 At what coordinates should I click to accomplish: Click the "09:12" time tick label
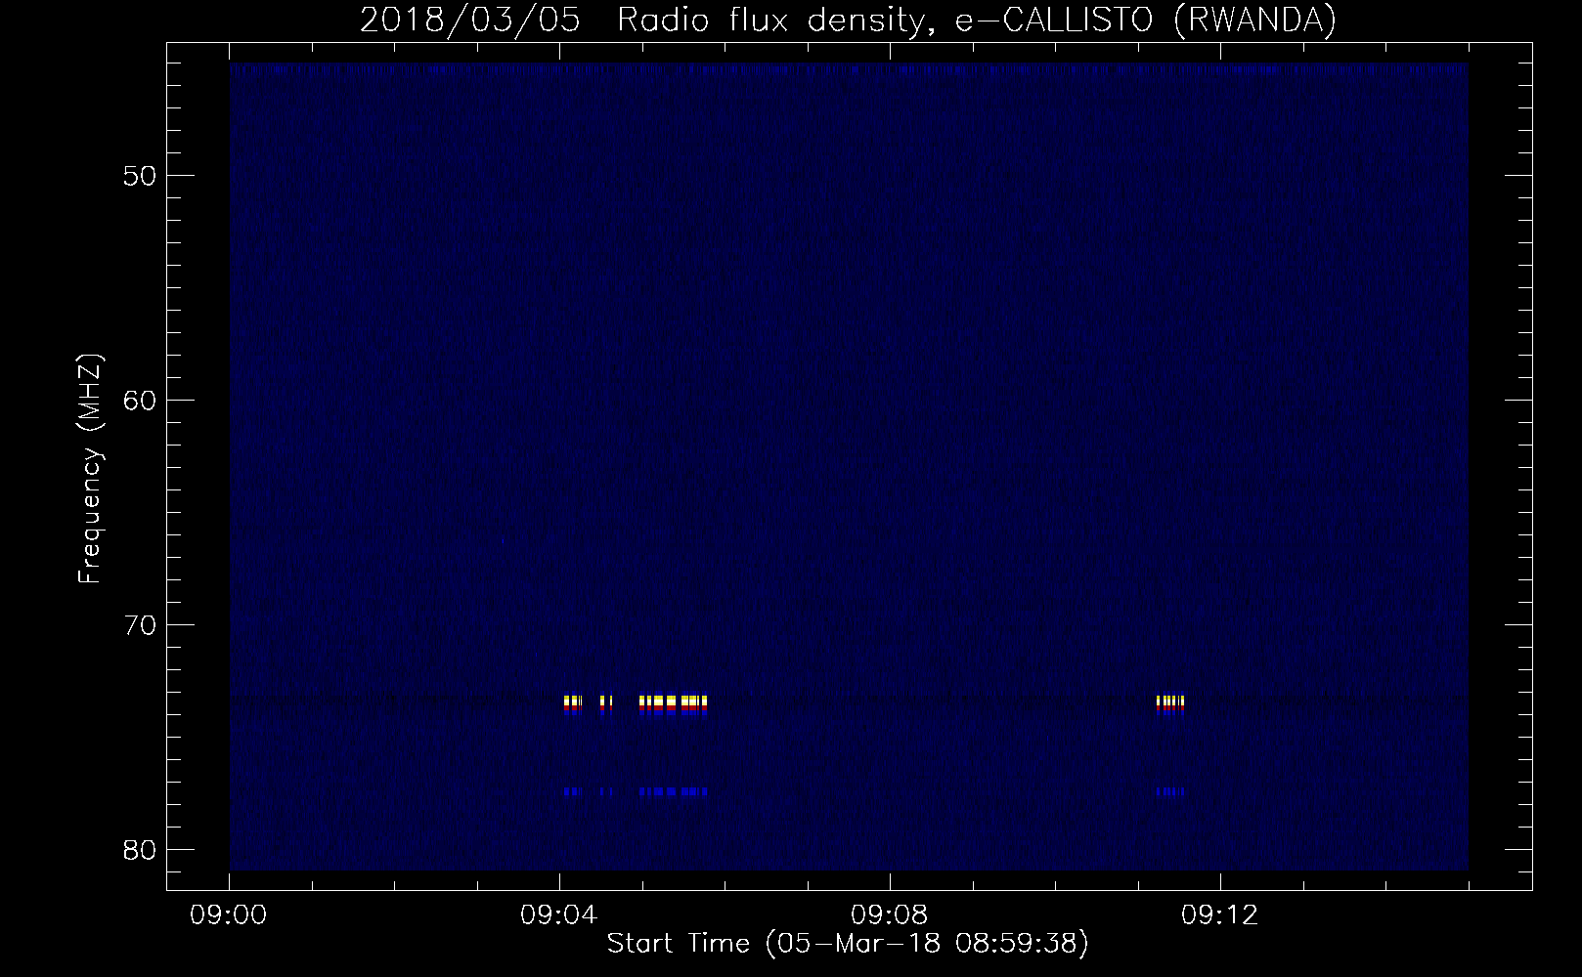[1220, 915]
